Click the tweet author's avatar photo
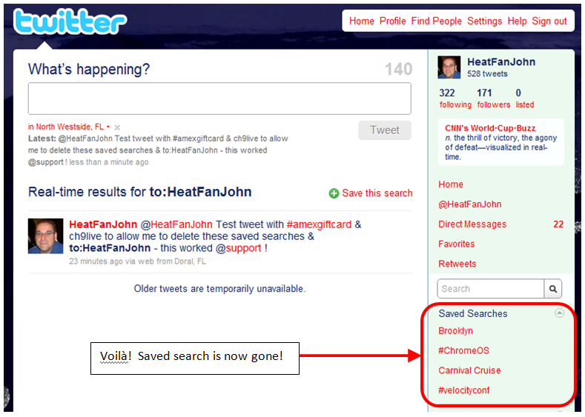Viewport: 585px width, 417px height. tap(45, 236)
